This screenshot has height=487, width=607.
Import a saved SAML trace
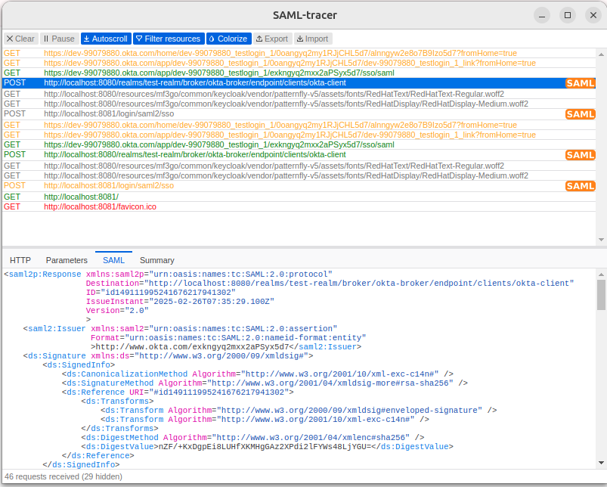[313, 39]
